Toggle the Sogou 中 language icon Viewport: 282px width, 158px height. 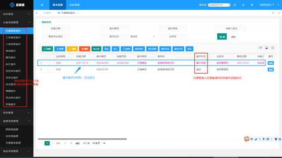pyautogui.click(x=252, y=139)
